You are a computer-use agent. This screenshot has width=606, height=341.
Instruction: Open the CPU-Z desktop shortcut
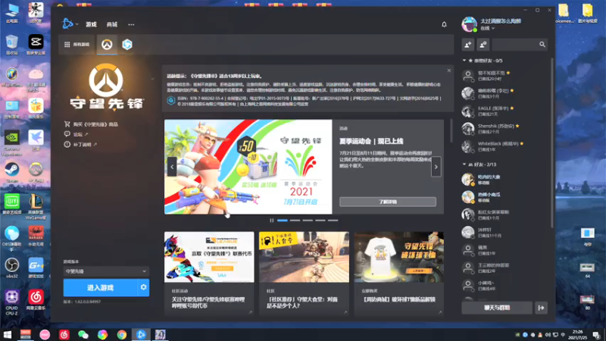pyautogui.click(x=11, y=302)
